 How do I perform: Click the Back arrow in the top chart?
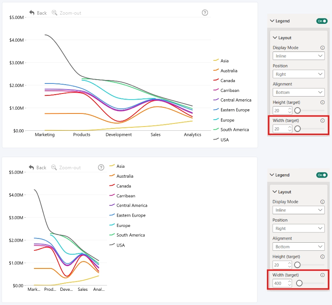point(32,13)
